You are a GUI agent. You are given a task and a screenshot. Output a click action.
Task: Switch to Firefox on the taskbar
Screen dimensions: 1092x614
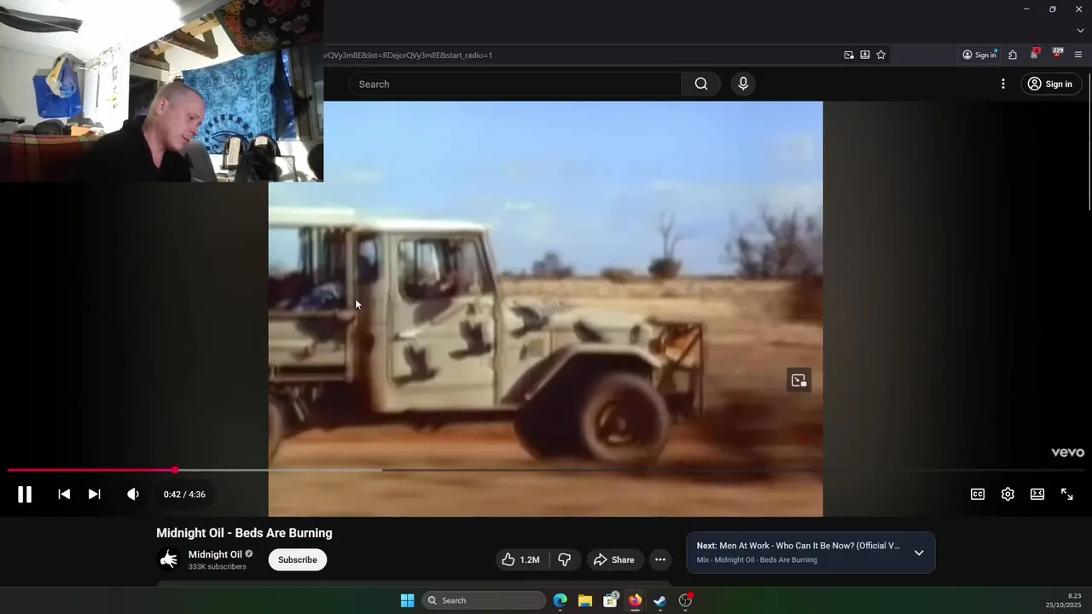point(635,600)
